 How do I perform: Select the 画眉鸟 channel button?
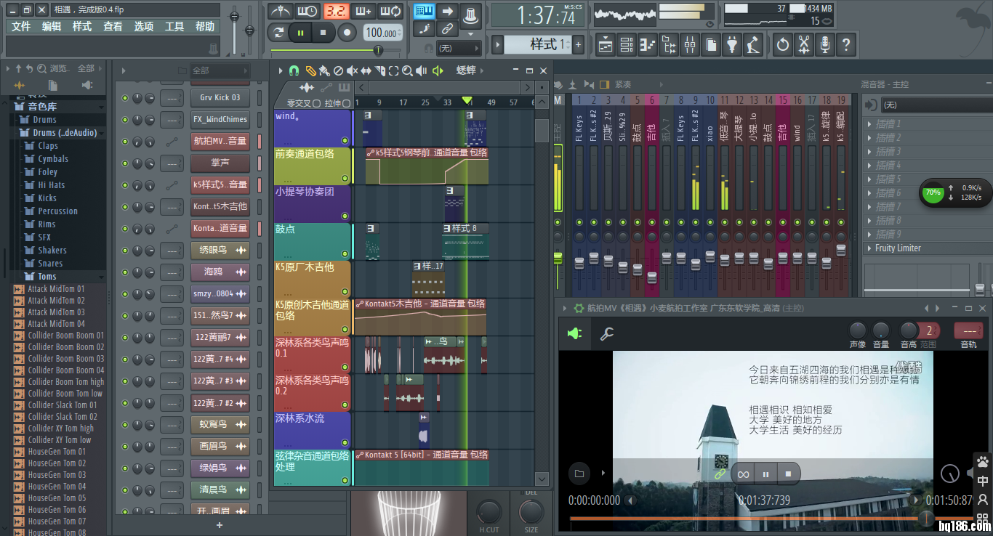coord(221,446)
